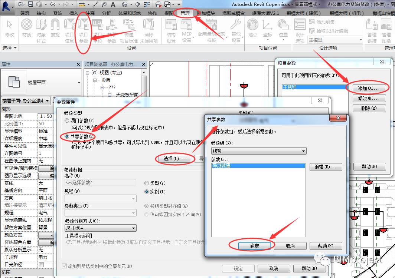This screenshot has width=395, height=278.
Task: Switch to the 建筑 ribbon tab
Action: coord(25,13)
